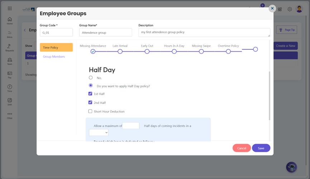The height and width of the screenshot is (179, 310).
Task: Launch the chatbot assistant robot icon
Action: tap(291, 167)
